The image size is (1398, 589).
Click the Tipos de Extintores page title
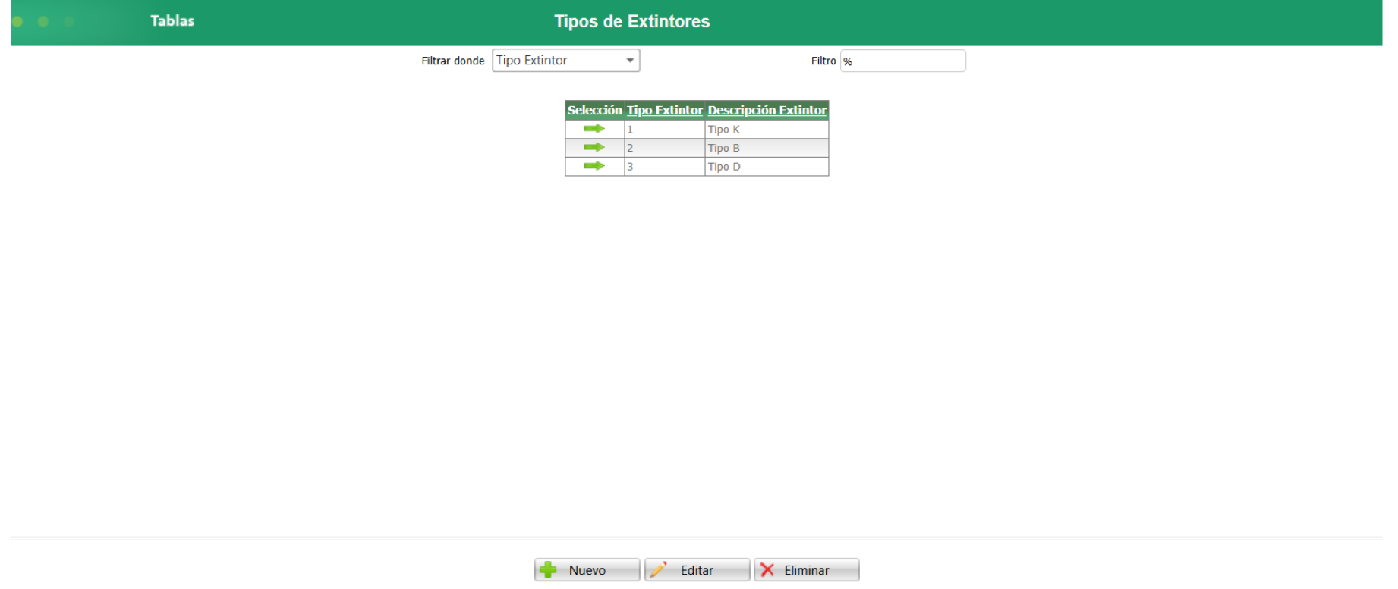click(632, 21)
